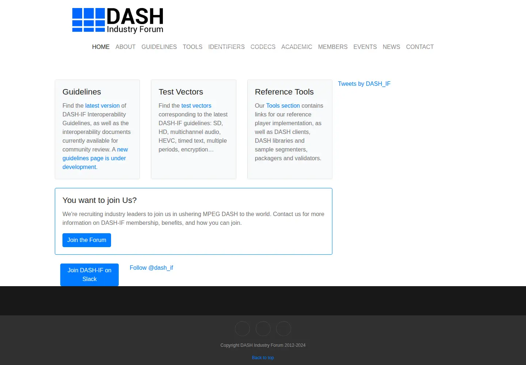The image size is (526, 365).
Task: Click 'Join DASH-IF on Slack' button
Action: tap(89, 274)
